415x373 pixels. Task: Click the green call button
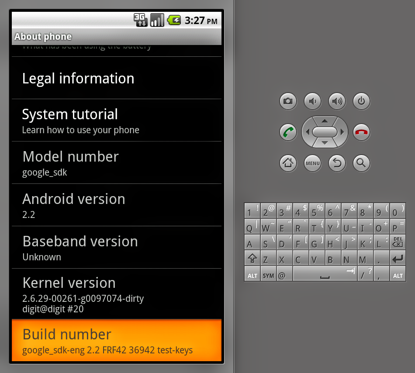(x=288, y=132)
